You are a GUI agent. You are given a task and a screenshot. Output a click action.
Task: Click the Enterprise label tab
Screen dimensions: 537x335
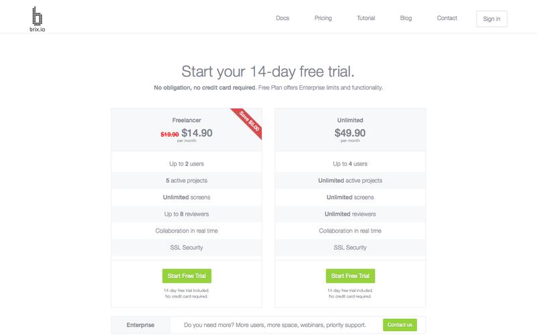[140, 325]
